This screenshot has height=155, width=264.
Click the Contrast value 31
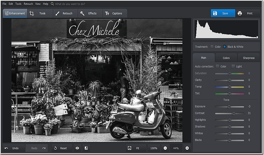[x=249, y=113]
